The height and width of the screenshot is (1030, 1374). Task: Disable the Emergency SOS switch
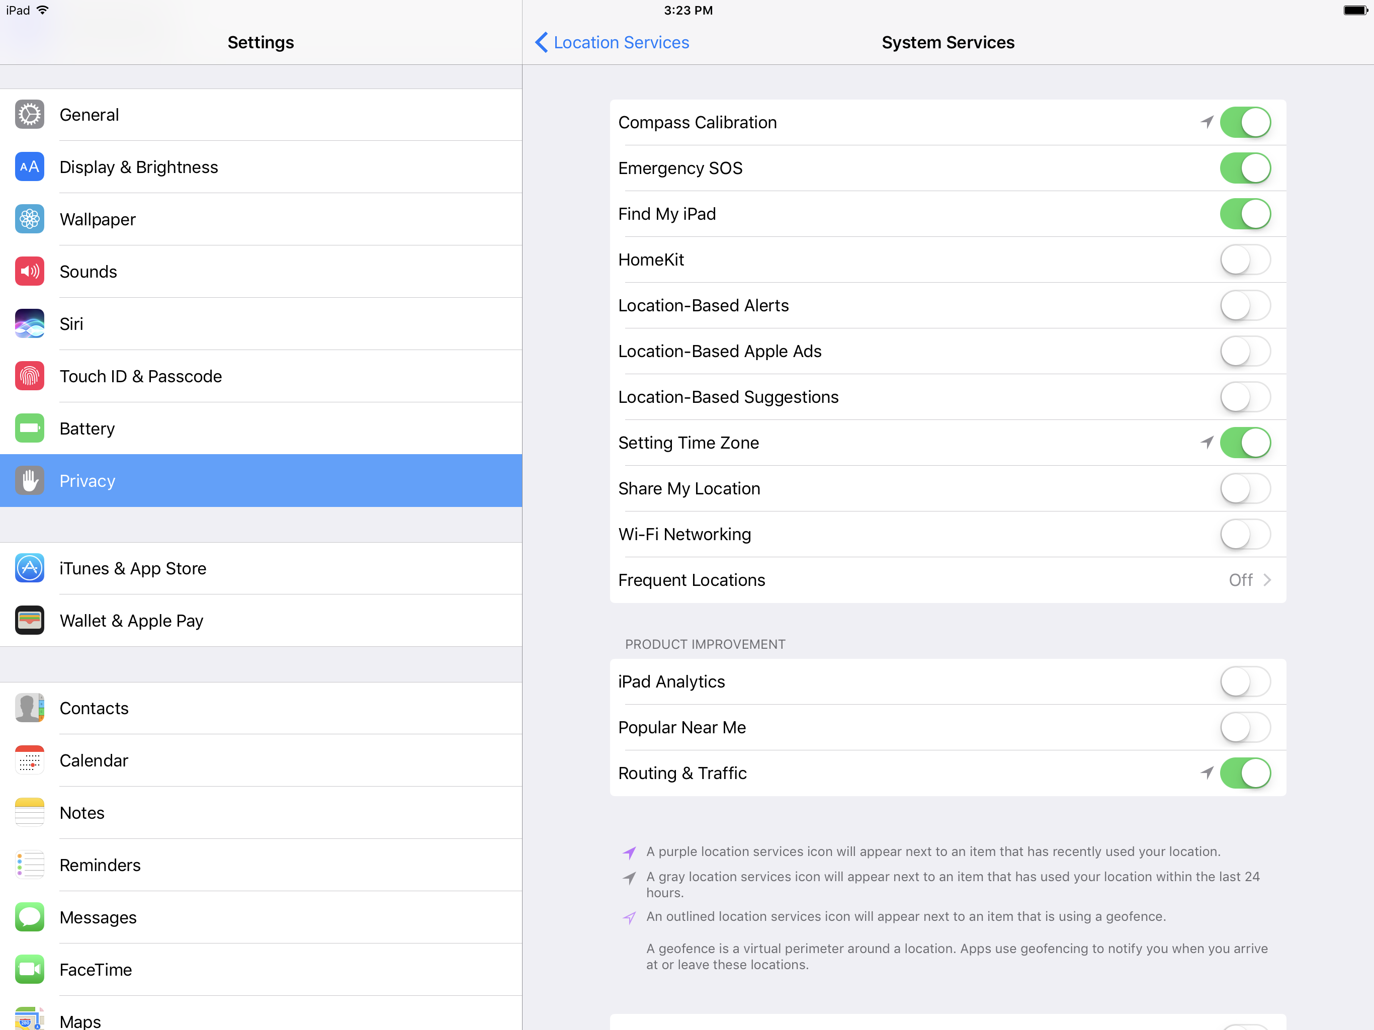coord(1245,168)
